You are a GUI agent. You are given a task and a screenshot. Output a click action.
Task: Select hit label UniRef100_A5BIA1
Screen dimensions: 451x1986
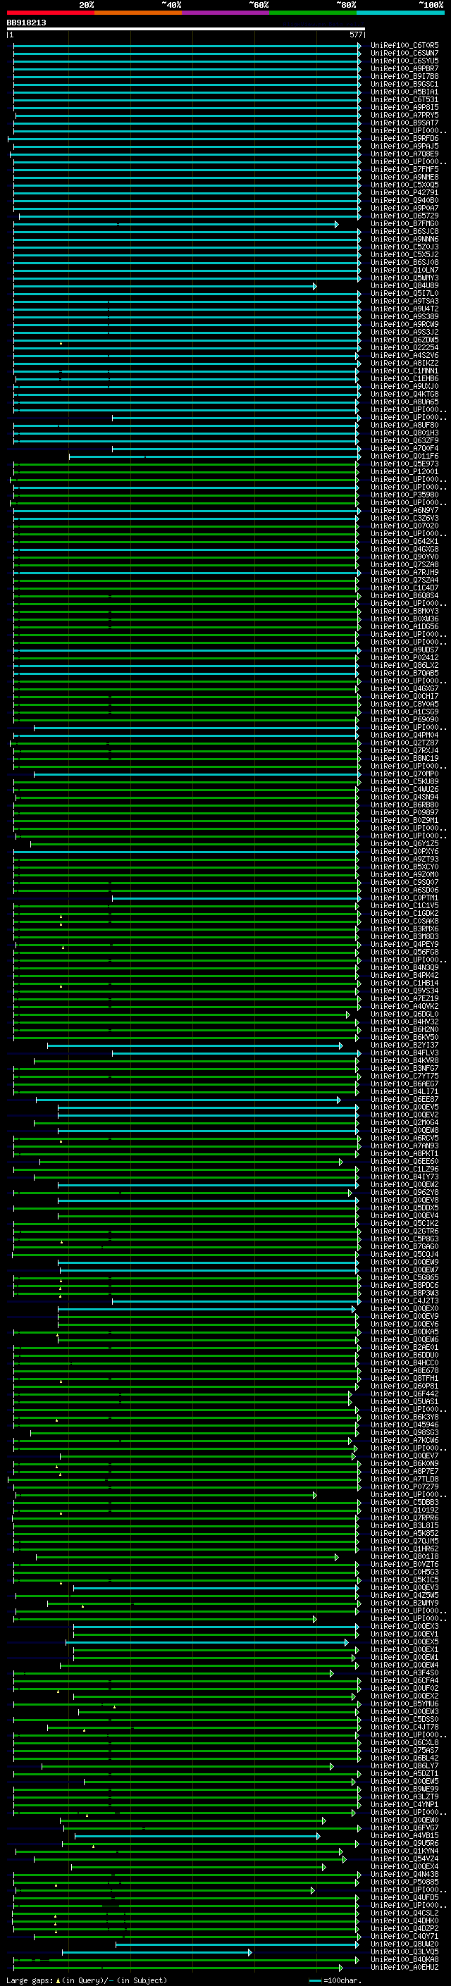coord(404,92)
